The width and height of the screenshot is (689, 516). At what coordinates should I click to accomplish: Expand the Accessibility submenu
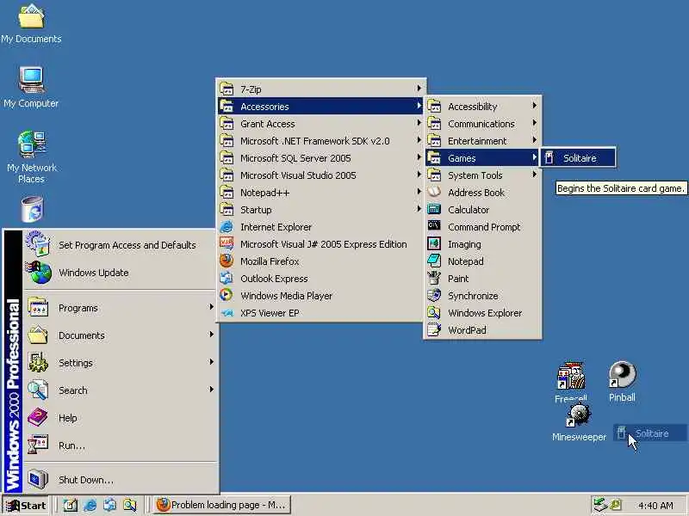pyautogui.click(x=482, y=107)
